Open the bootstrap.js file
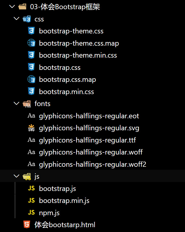Viewport: 185px width, 232px height. (57, 189)
